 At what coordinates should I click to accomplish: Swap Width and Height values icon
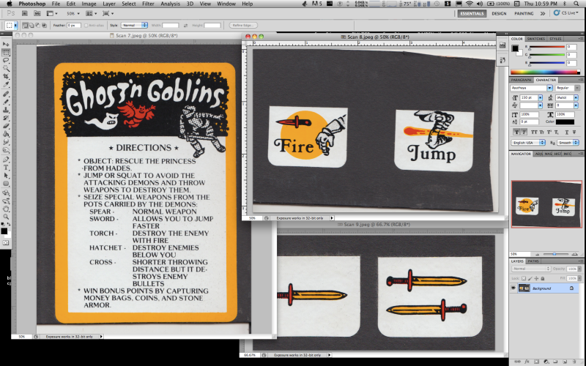click(185, 26)
